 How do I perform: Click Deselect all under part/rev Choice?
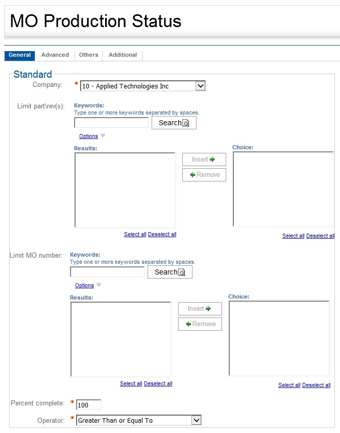point(320,236)
